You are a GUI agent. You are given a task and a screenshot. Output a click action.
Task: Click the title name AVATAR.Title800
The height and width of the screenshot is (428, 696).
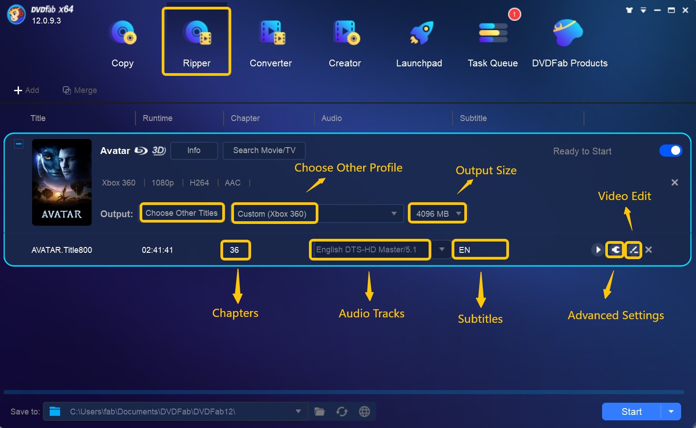(62, 250)
